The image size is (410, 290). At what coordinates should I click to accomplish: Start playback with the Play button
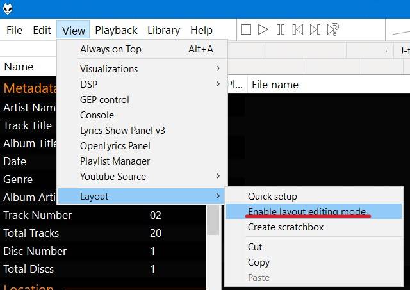263,29
